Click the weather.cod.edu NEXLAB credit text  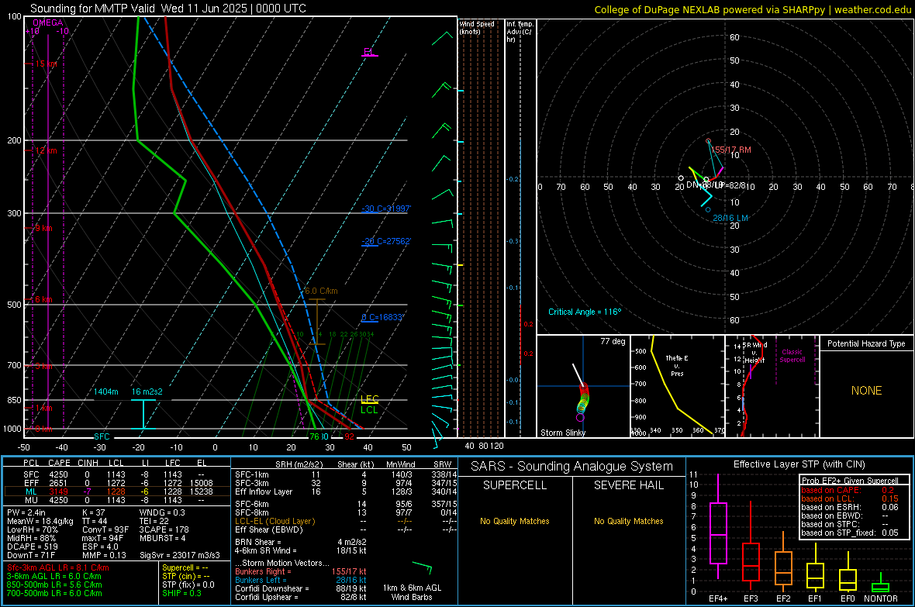752,9
